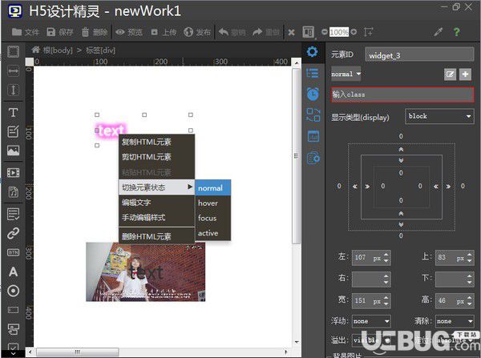Screen dimensions: 481x358
Task: Open the green help question mark
Action: [456, 31]
